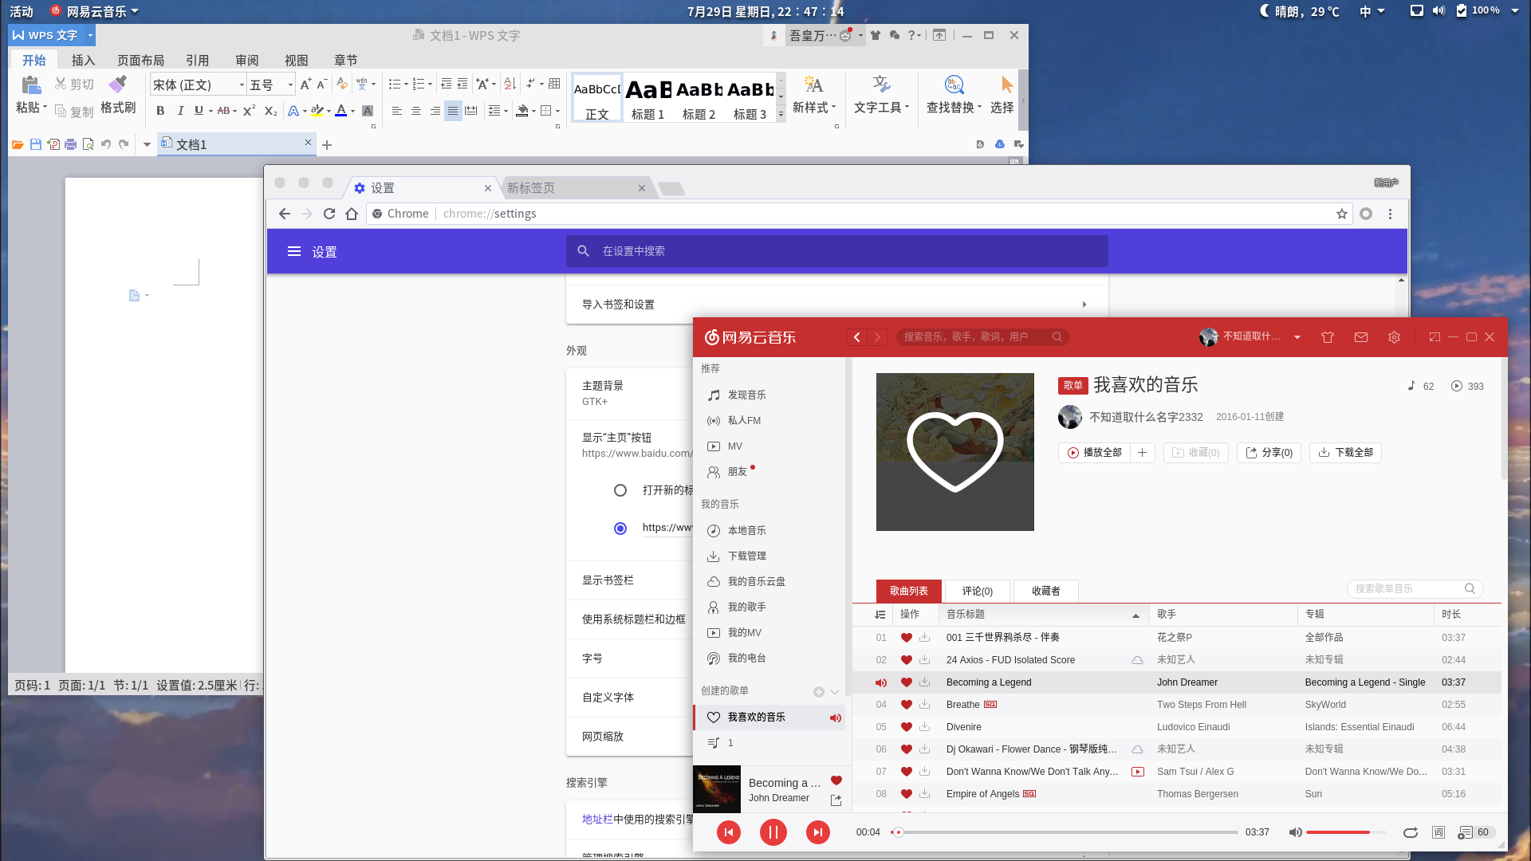The width and height of the screenshot is (1531, 861).
Task: Open the font size dropdown in WPS
Action: (x=289, y=84)
